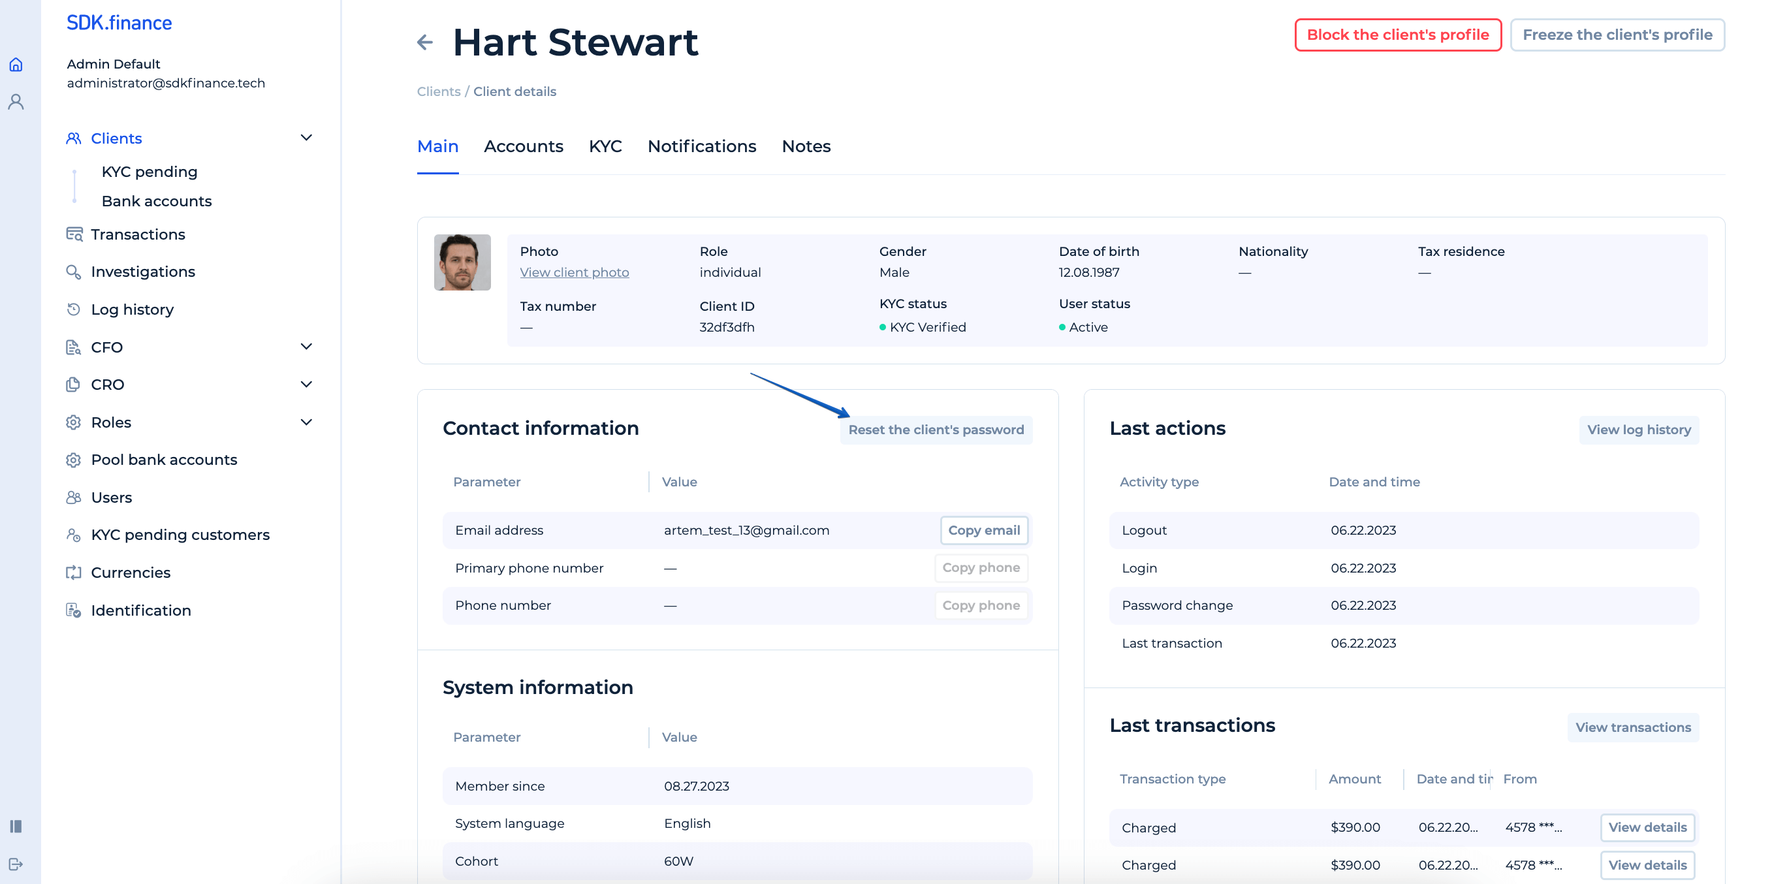The width and height of the screenshot is (1772, 884).
Task: Click the client's photo thumbnail
Action: point(462,263)
